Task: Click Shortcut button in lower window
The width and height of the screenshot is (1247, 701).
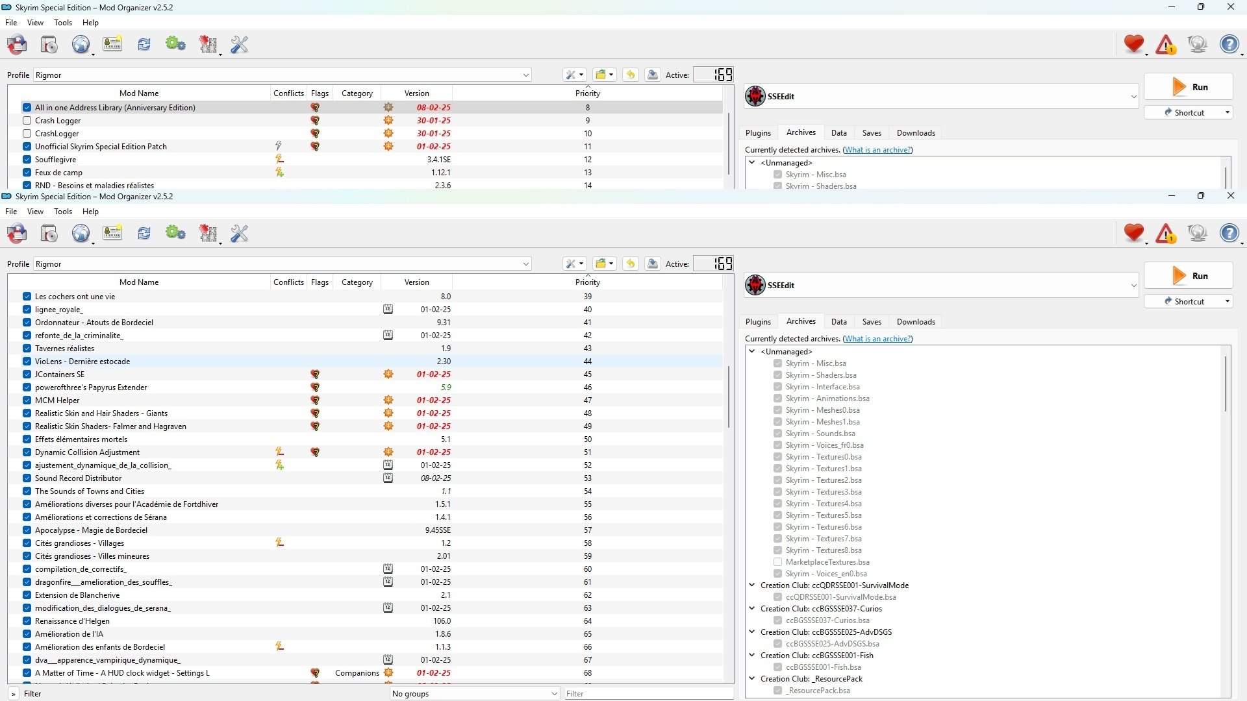Action: [1188, 302]
